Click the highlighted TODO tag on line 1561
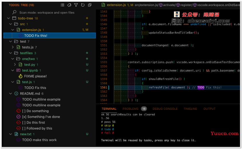Viewport: 242px width, 149px height. (x=201, y=87)
